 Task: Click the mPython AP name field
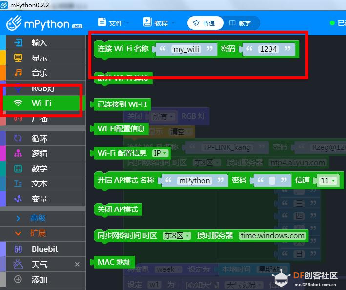pyautogui.click(x=194, y=181)
